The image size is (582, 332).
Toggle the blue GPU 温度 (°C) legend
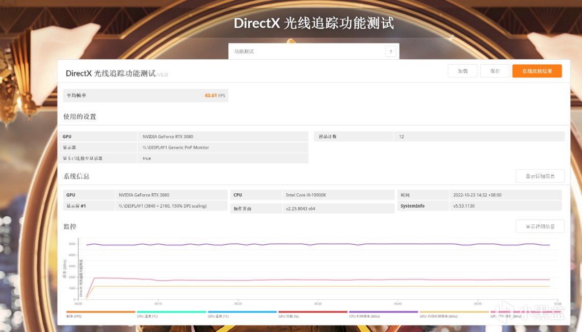243,314
